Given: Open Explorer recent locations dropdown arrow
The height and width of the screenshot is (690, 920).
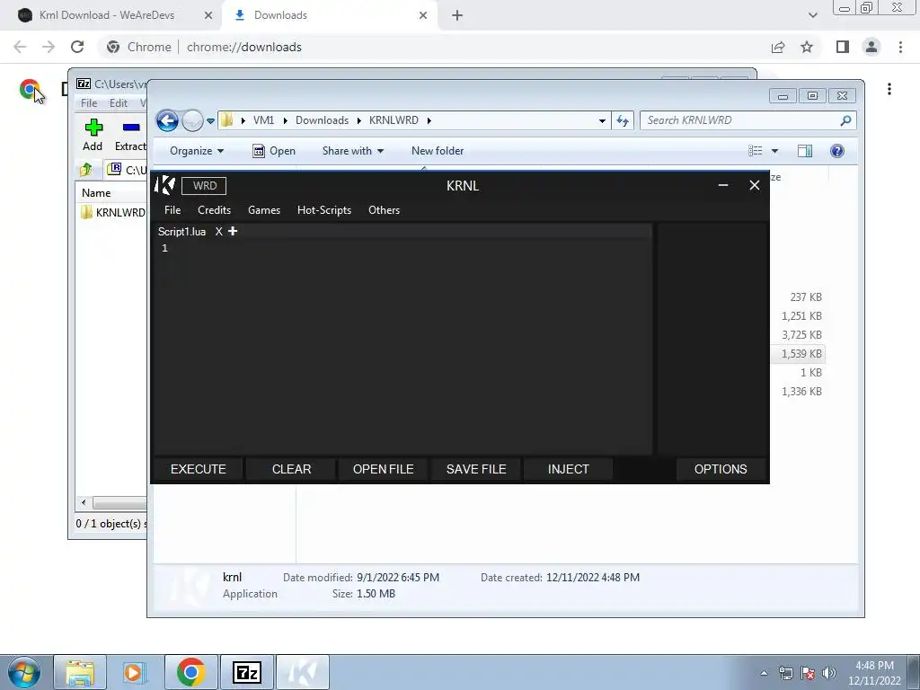Looking at the screenshot, I should tap(210, 121).
